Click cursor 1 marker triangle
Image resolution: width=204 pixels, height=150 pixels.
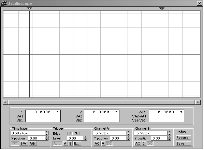pyautogui.click(x=30, y=9)
